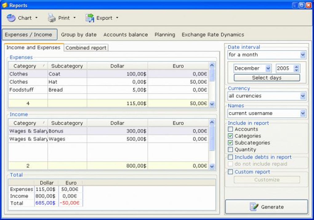Switch to Group by date tab
314x220 pixels.
[79, 35]
